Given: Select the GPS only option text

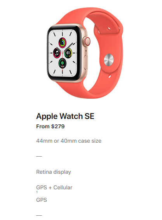Looking at the screenshot, I should (42, 200).
